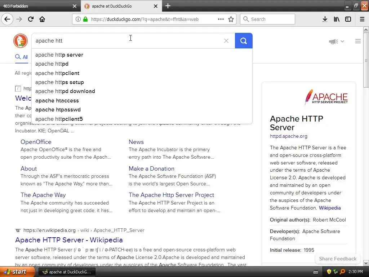Image resolution: width=369 pixels, height=277 pixels.
Task: Close the apache at DuckDuckGo tab
Action: [156, 6]
